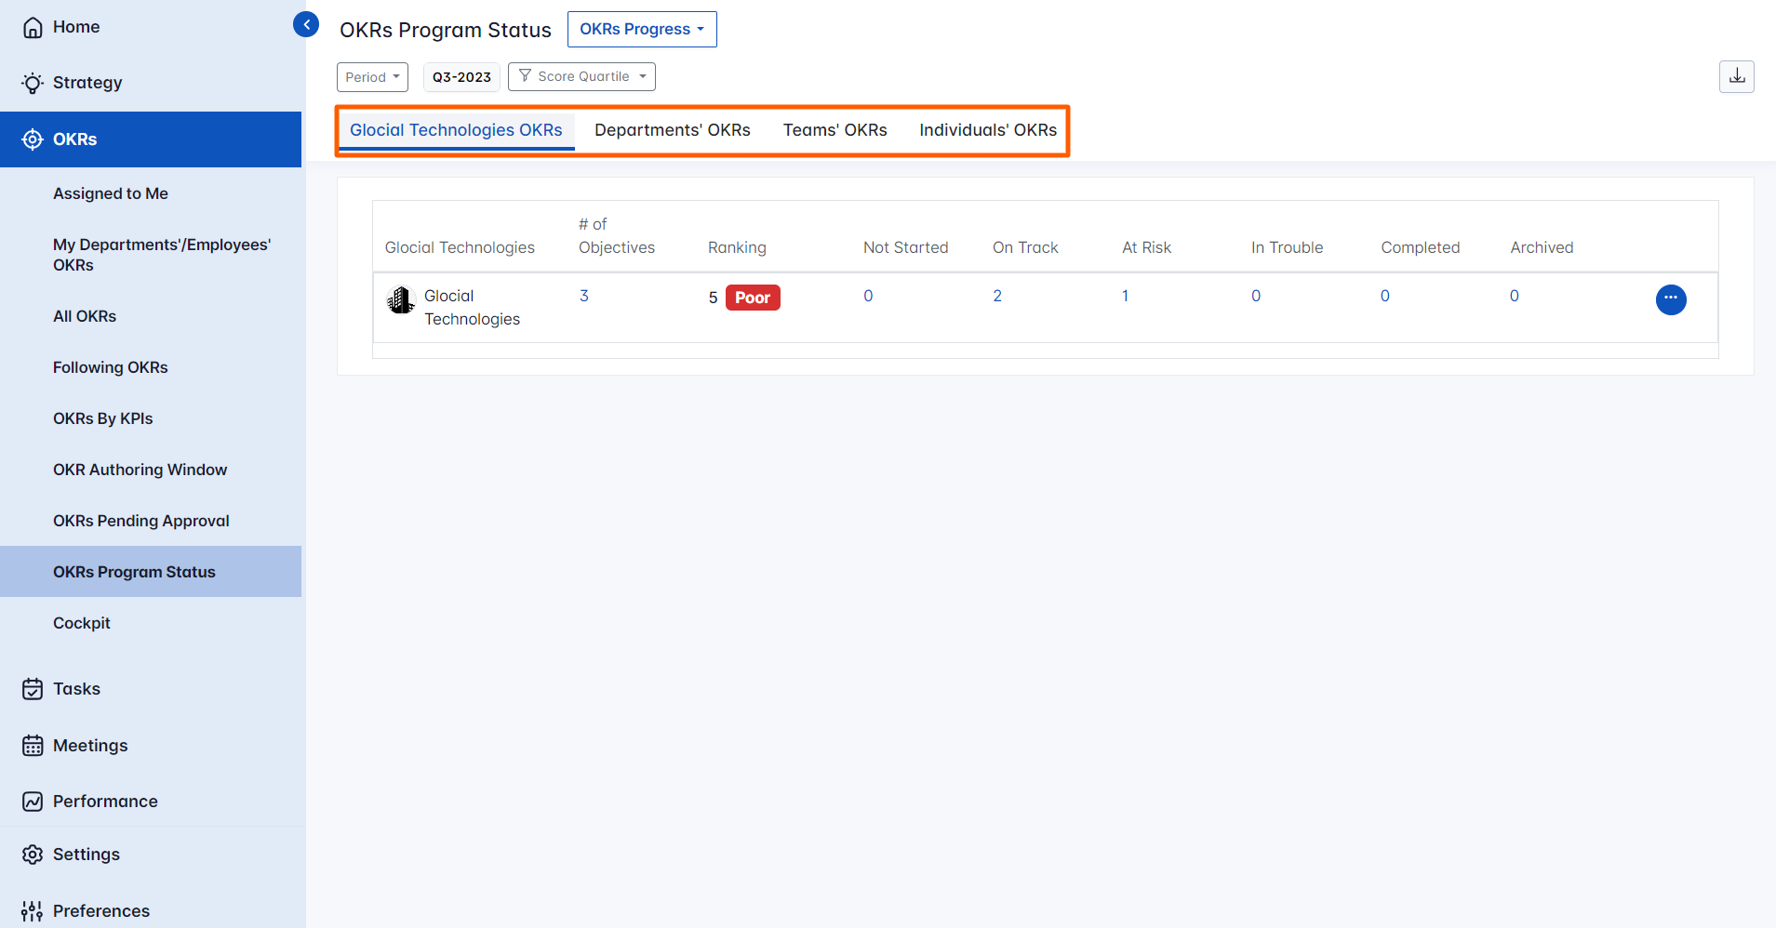Collapse the left sidebar with the chevron

coord(306,23)
